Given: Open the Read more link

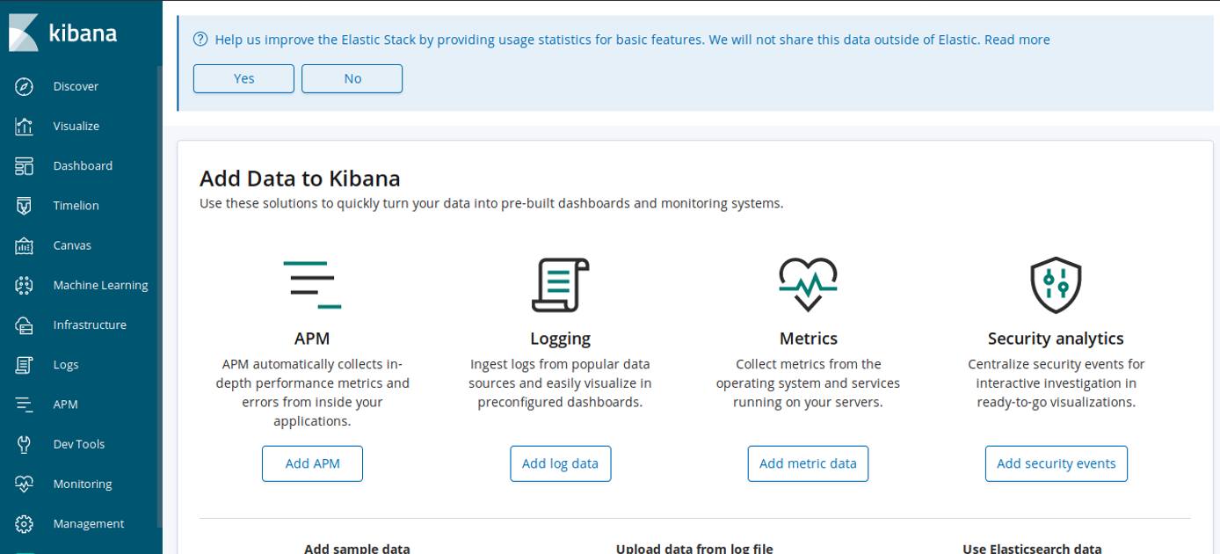Looking at the screenshot, I should click(1017, 39).
